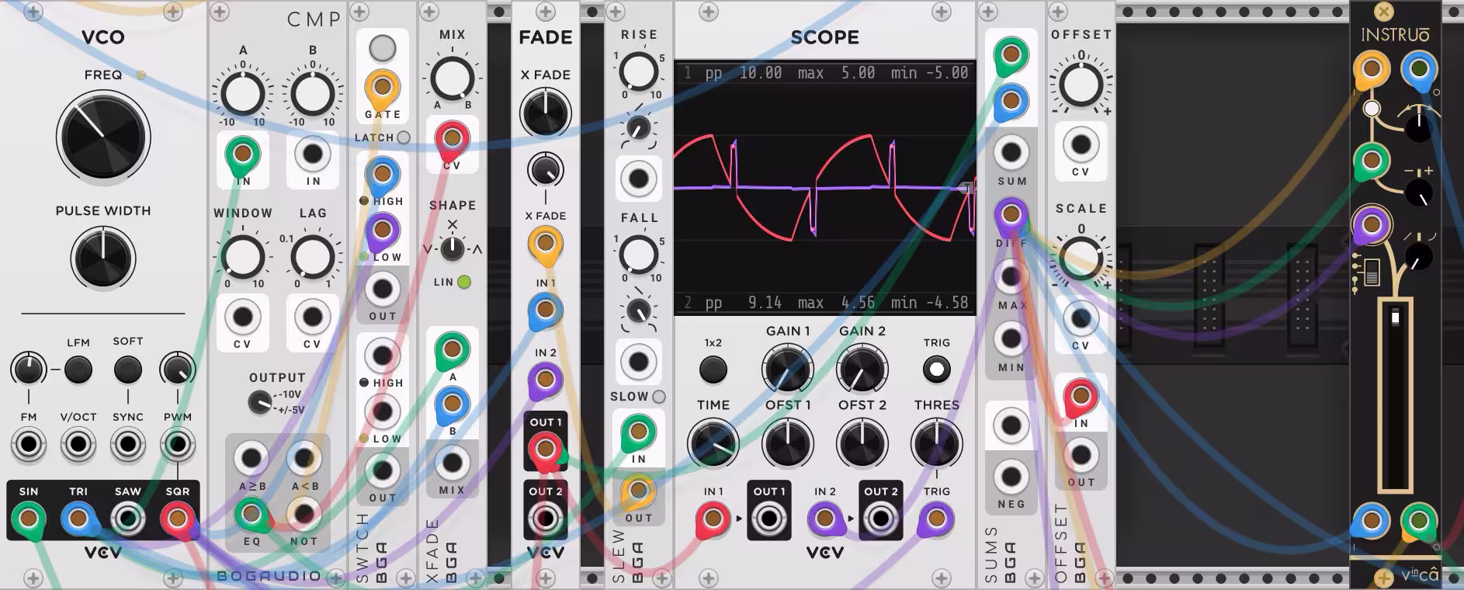Click the VCO PULSE WIDTH knob
This screenshot has width=1464, height=590.
click(x=103, y=259)
